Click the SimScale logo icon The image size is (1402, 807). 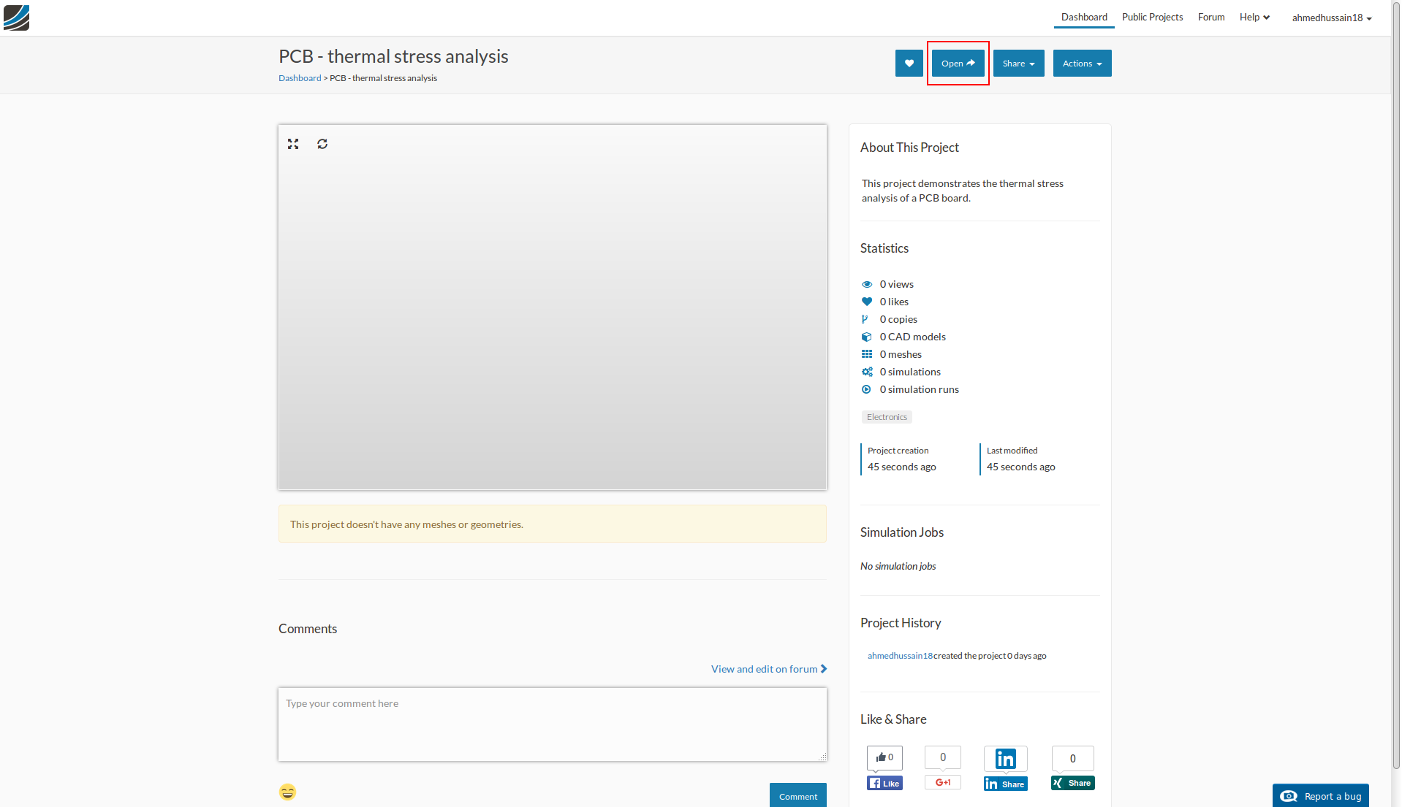pyautogui.click(x=16, y=18)
